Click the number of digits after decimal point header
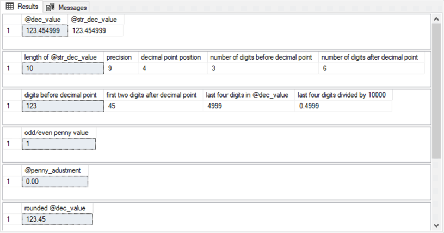This screenshot has width=444, height=233. click(372, 57)
